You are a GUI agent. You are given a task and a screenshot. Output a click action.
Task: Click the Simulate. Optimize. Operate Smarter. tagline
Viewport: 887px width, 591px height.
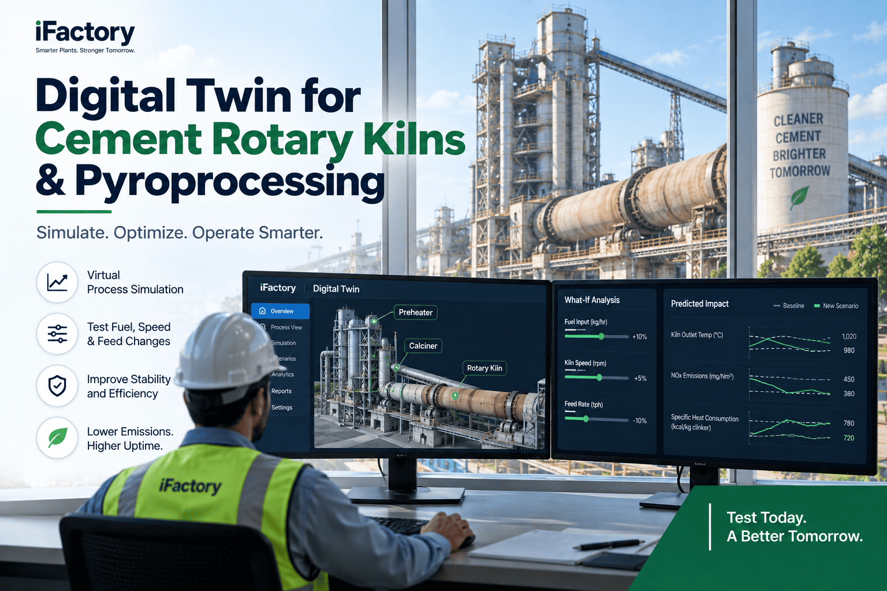pyautogui.click(x=180, y=233)
